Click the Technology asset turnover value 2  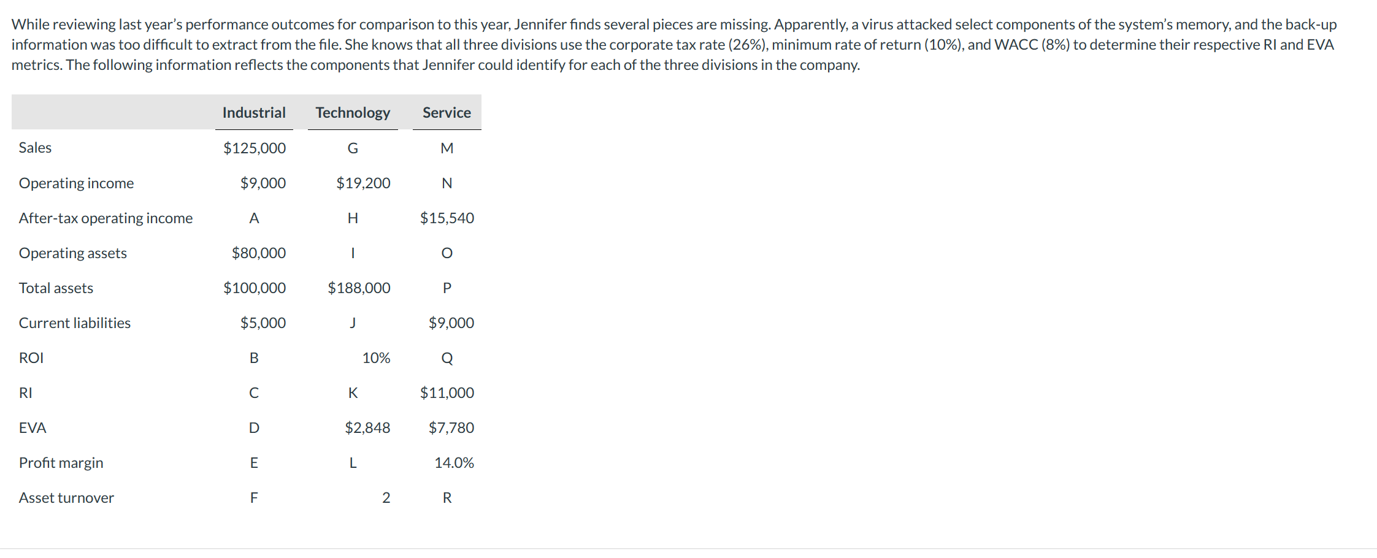[386, 497]
